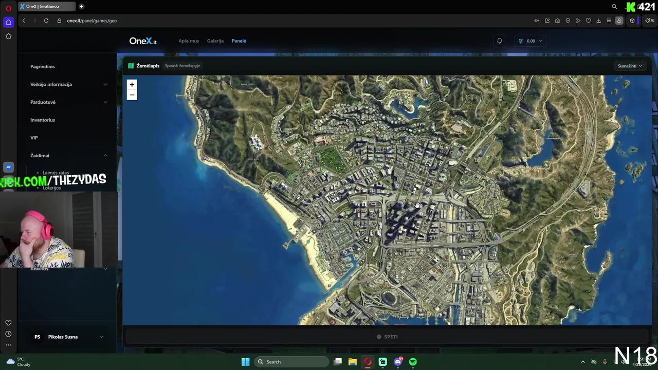Select the Panelė nav item

pos(239,41)
